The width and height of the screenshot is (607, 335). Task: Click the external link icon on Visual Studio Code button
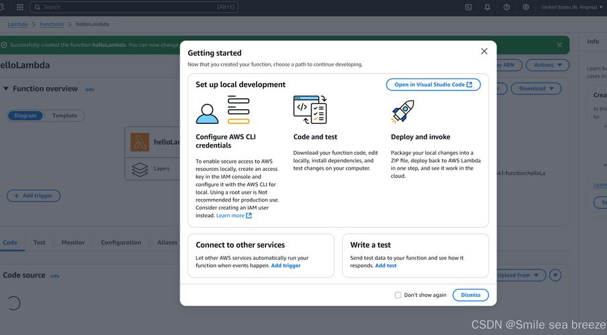[x=469, y=84]
